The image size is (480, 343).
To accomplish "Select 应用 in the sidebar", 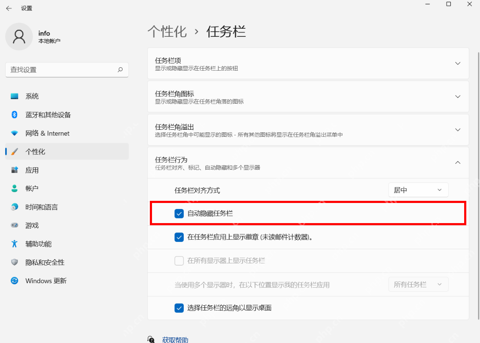I will tap(67, 170).
